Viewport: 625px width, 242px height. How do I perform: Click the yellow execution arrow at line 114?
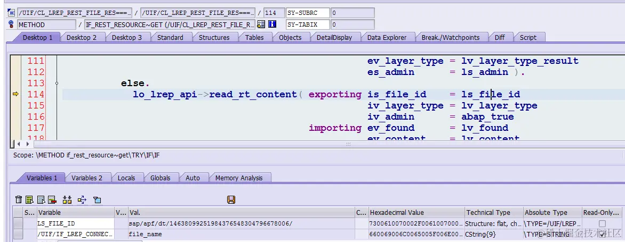coord(15,94)
